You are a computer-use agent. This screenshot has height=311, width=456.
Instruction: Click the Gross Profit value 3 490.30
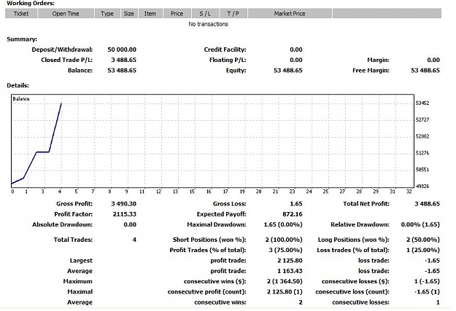[123, 204]
